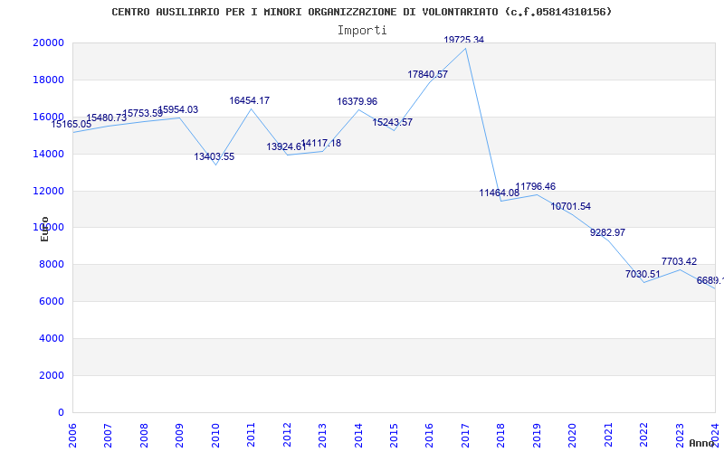Click x-axis year label 2017
This screenshot has width=724, height=452.
click(x=465, y=435)
